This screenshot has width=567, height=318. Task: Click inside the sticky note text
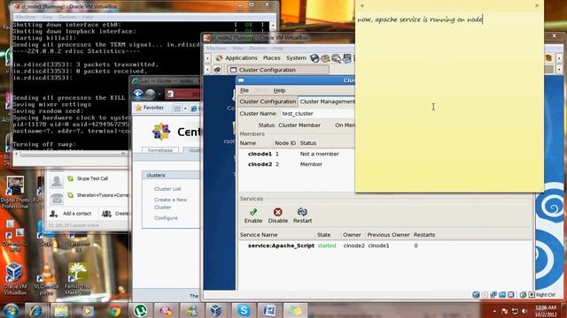point(420,19)
